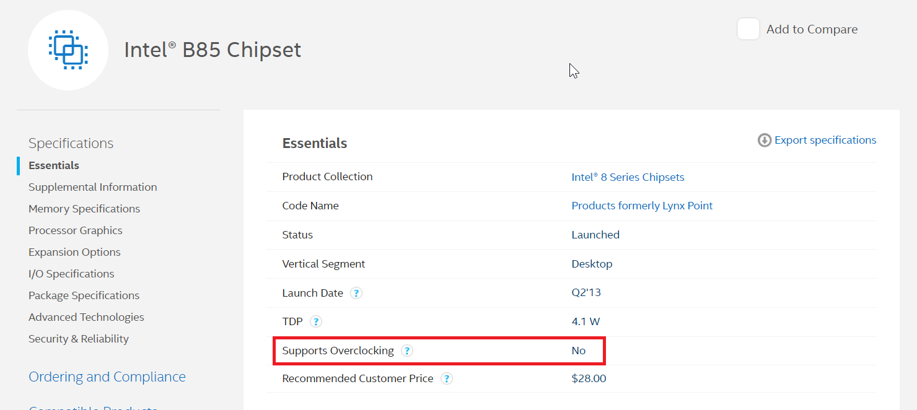Select Essentials in the Specifications sidebar

click(54, 165)
